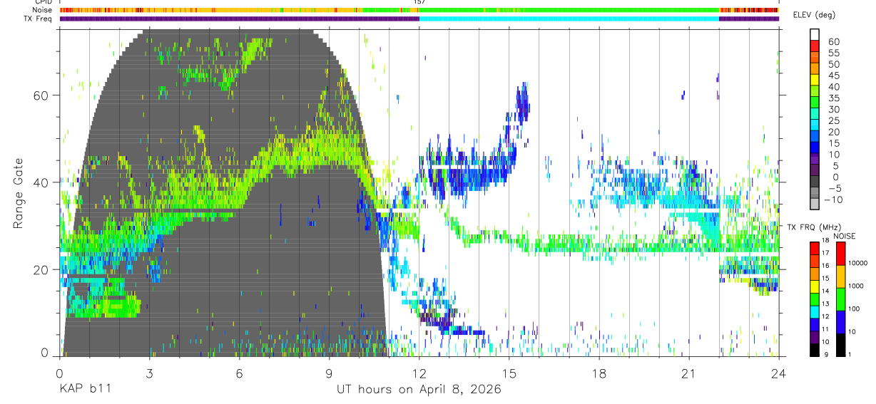The width and height of the screenshot is (876, 404).
Task: Pick the red top segment of TX FRQ bar
Action: tap(815, 248)
